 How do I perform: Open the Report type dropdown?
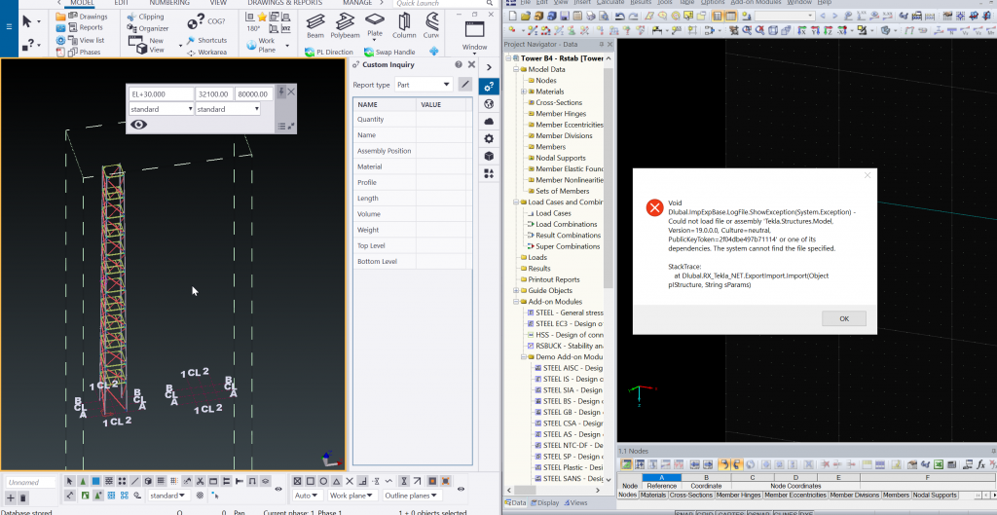[x=423, y=84]
